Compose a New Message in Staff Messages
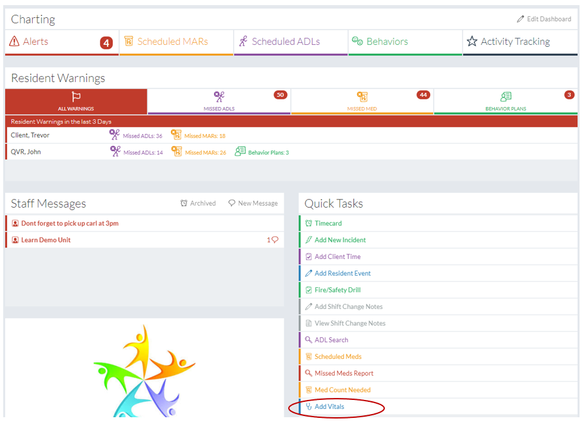This screenshot has width=584, height=423. click(x=253, y=203)
